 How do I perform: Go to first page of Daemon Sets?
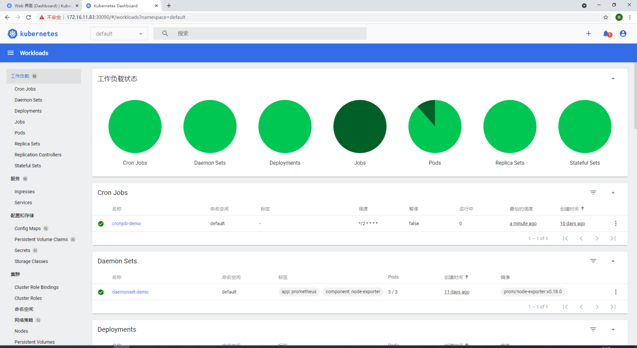pyautogui.click(x=565, y=307)
